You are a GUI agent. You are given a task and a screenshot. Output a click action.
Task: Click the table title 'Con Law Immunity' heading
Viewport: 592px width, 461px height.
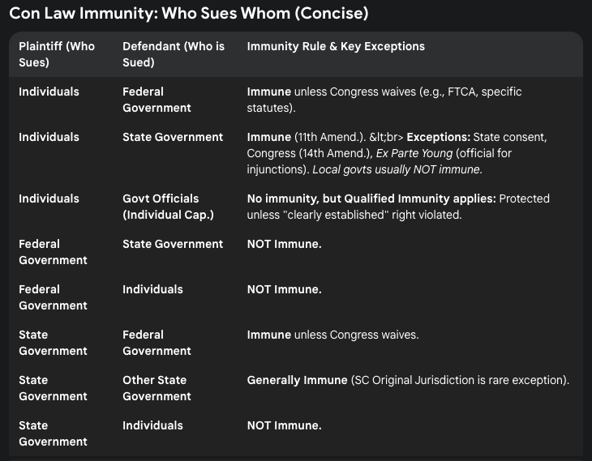pos(189,14)
